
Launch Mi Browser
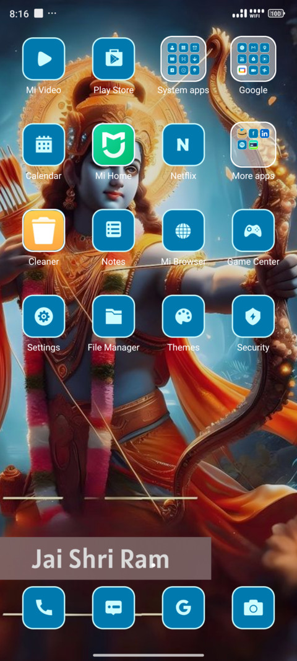tap(183, 230)
